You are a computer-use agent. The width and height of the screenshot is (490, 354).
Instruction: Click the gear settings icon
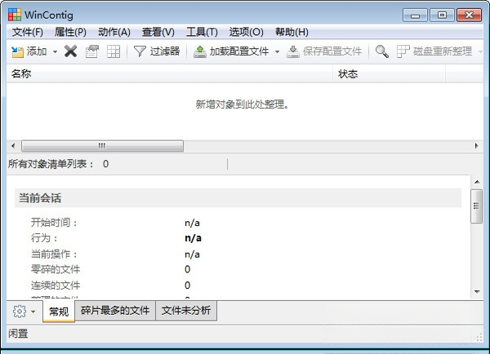[20, 311]
